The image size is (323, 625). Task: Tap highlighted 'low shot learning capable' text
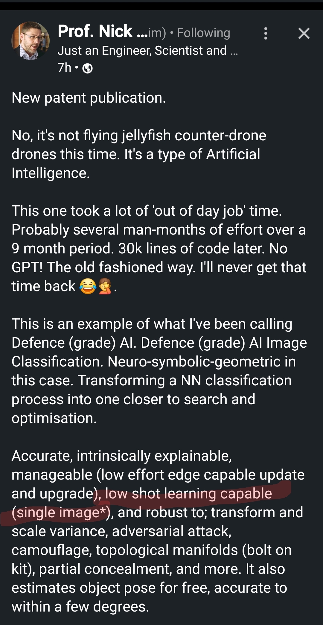point(188,494)
